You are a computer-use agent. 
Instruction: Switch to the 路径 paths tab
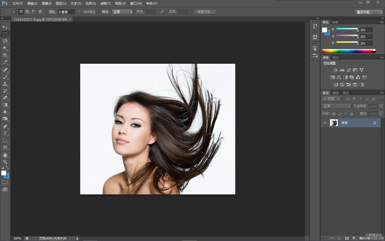tap(346, 93)
